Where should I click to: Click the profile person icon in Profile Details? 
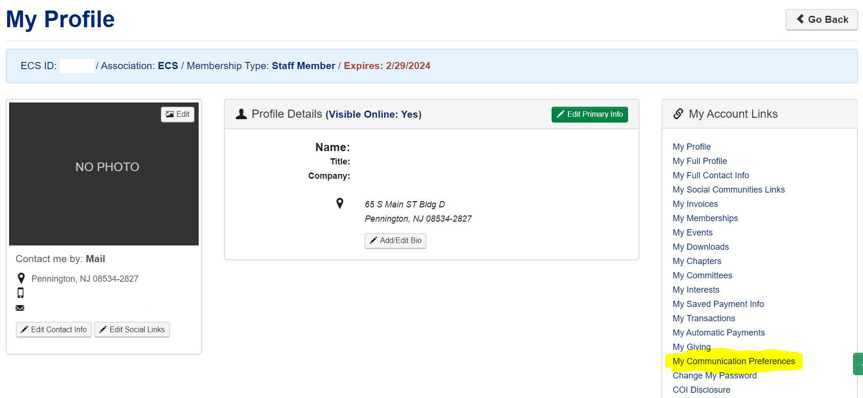[241, 114]
